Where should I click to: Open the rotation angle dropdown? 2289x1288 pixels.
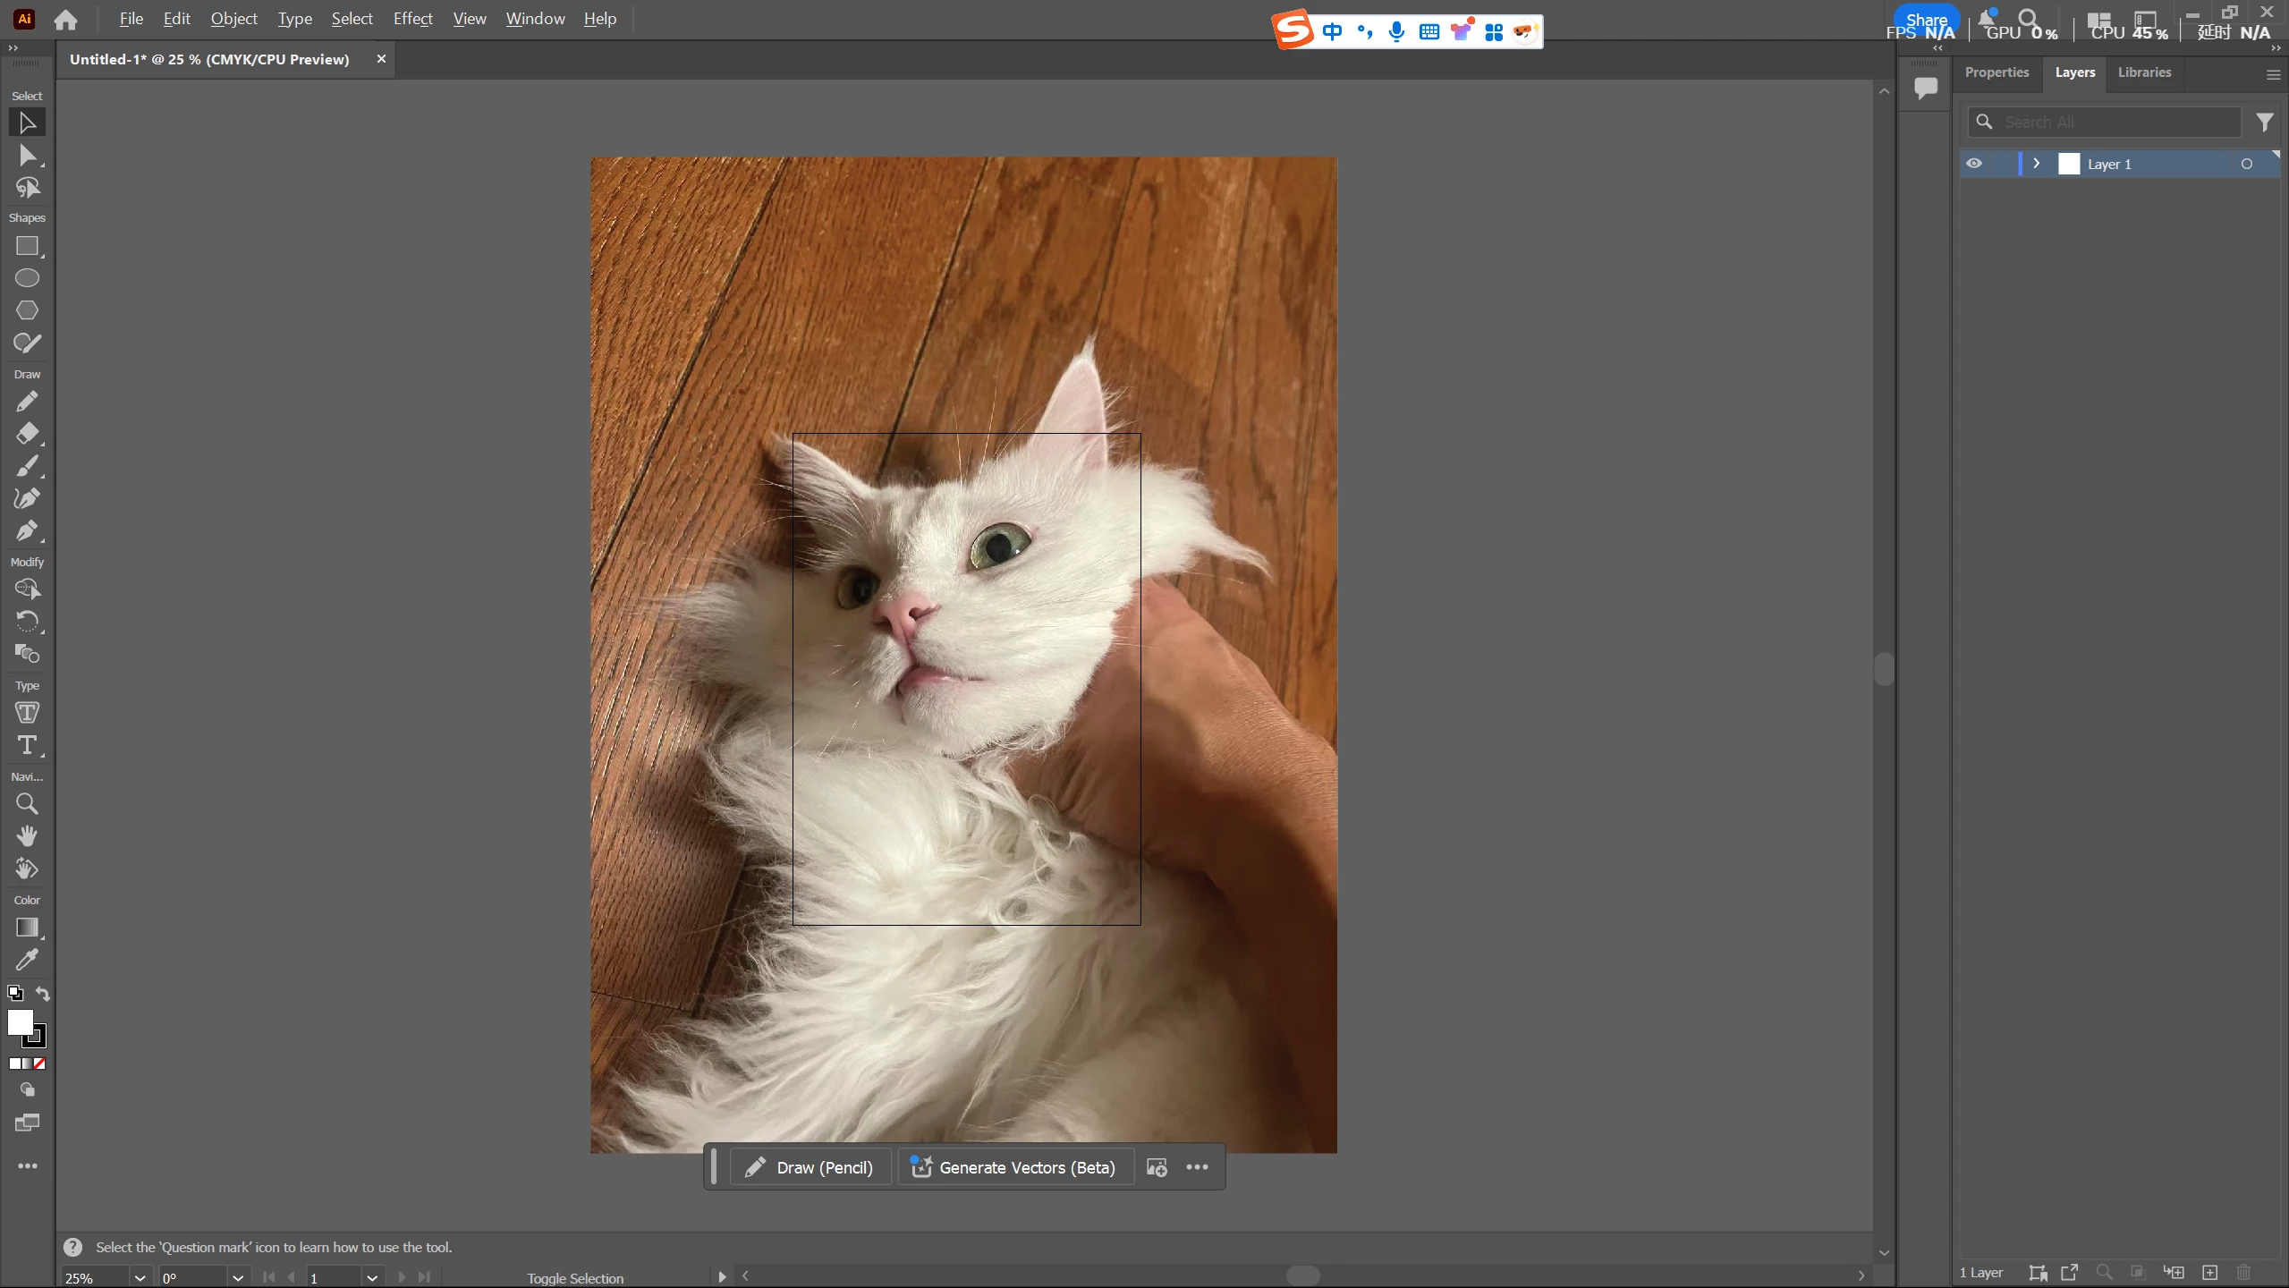click(237, 1277)
